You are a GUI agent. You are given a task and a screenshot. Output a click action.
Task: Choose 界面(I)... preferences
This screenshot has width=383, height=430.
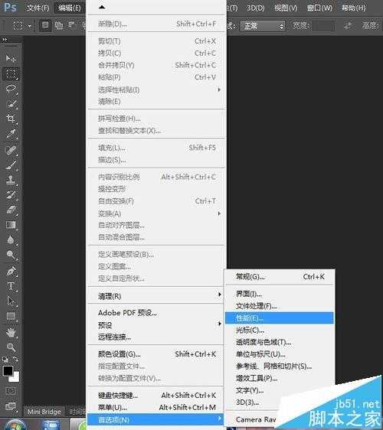coord(280,294)
